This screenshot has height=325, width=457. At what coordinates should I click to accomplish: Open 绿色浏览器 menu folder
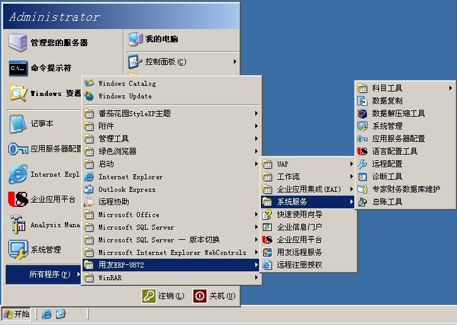click(172, 151)
